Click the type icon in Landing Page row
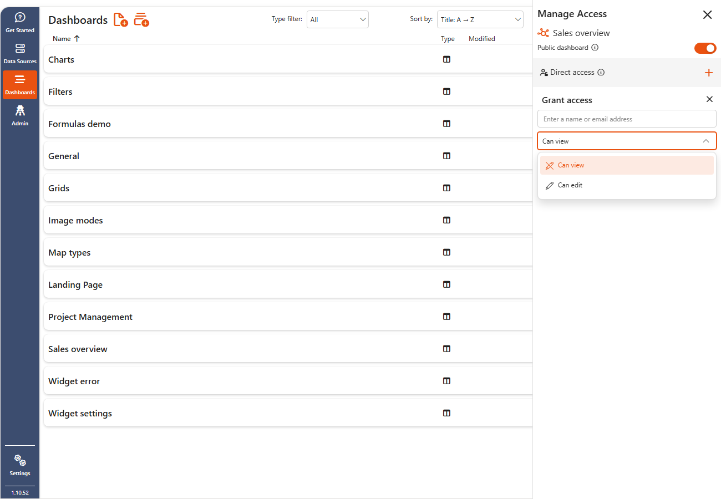The height and width of the screenshot is (499, 721). [446, 284]
